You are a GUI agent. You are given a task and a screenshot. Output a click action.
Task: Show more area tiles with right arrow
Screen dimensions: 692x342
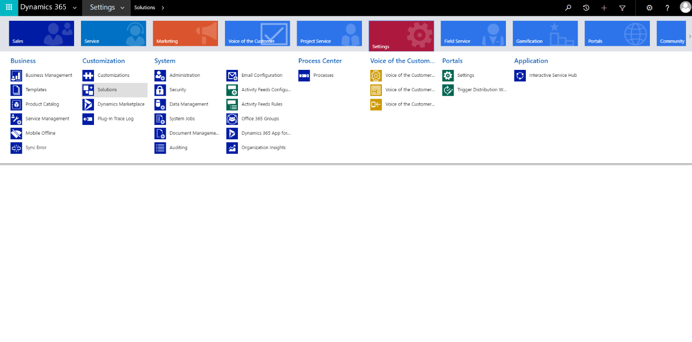pyautogui.click(x=689, y=36)
